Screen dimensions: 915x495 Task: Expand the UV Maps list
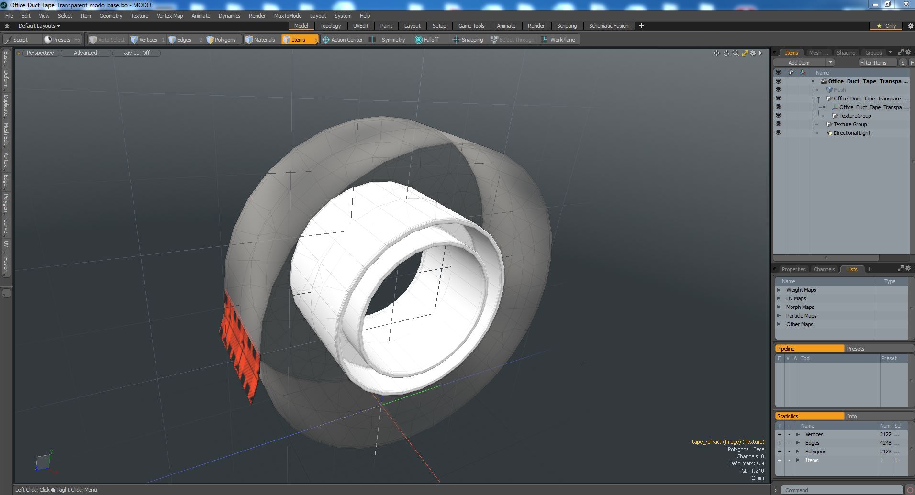[779, 299]
